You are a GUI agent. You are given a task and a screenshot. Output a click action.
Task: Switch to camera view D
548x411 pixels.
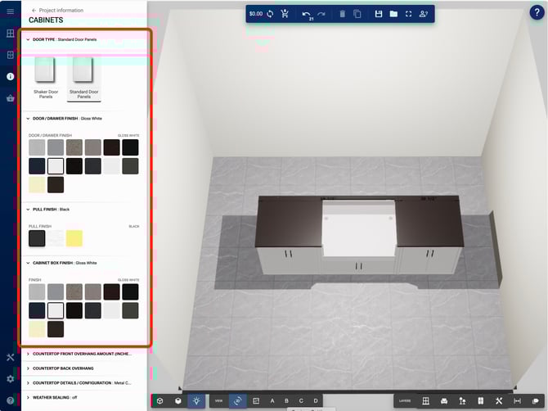coord(316,400)
